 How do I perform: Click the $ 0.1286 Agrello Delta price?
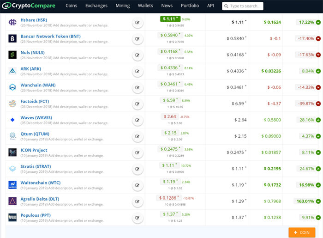169,198
